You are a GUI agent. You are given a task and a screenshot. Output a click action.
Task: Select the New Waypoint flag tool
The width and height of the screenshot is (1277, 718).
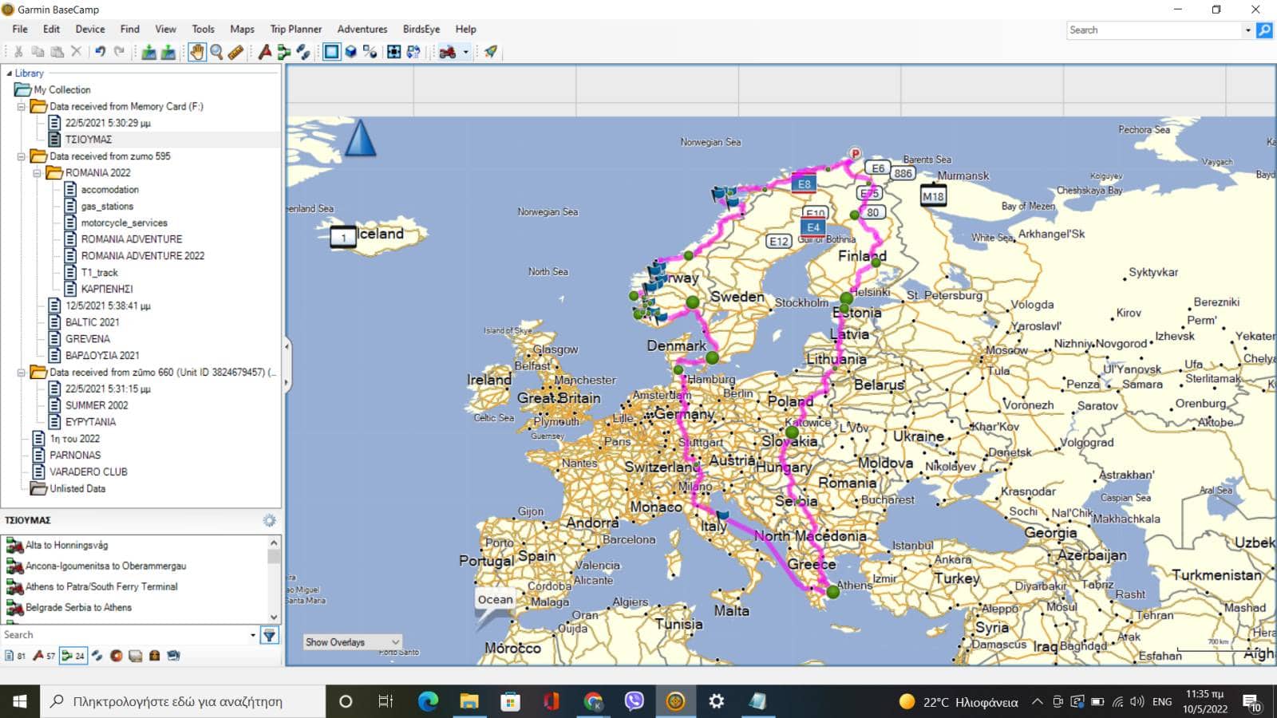[265, 52]
